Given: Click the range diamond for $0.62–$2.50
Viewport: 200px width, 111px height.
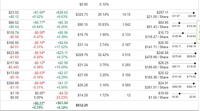Looking at the screenshot, I should tap(179, 93).
